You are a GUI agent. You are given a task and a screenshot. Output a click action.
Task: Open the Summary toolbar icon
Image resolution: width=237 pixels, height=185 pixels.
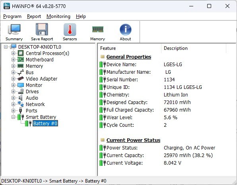pos(14,30)
